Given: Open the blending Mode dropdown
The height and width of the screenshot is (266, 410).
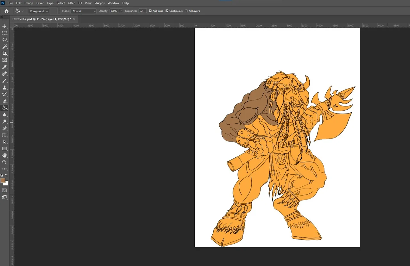Looking at the screenshot, I should pyautogui.click(x=83, y=11).
